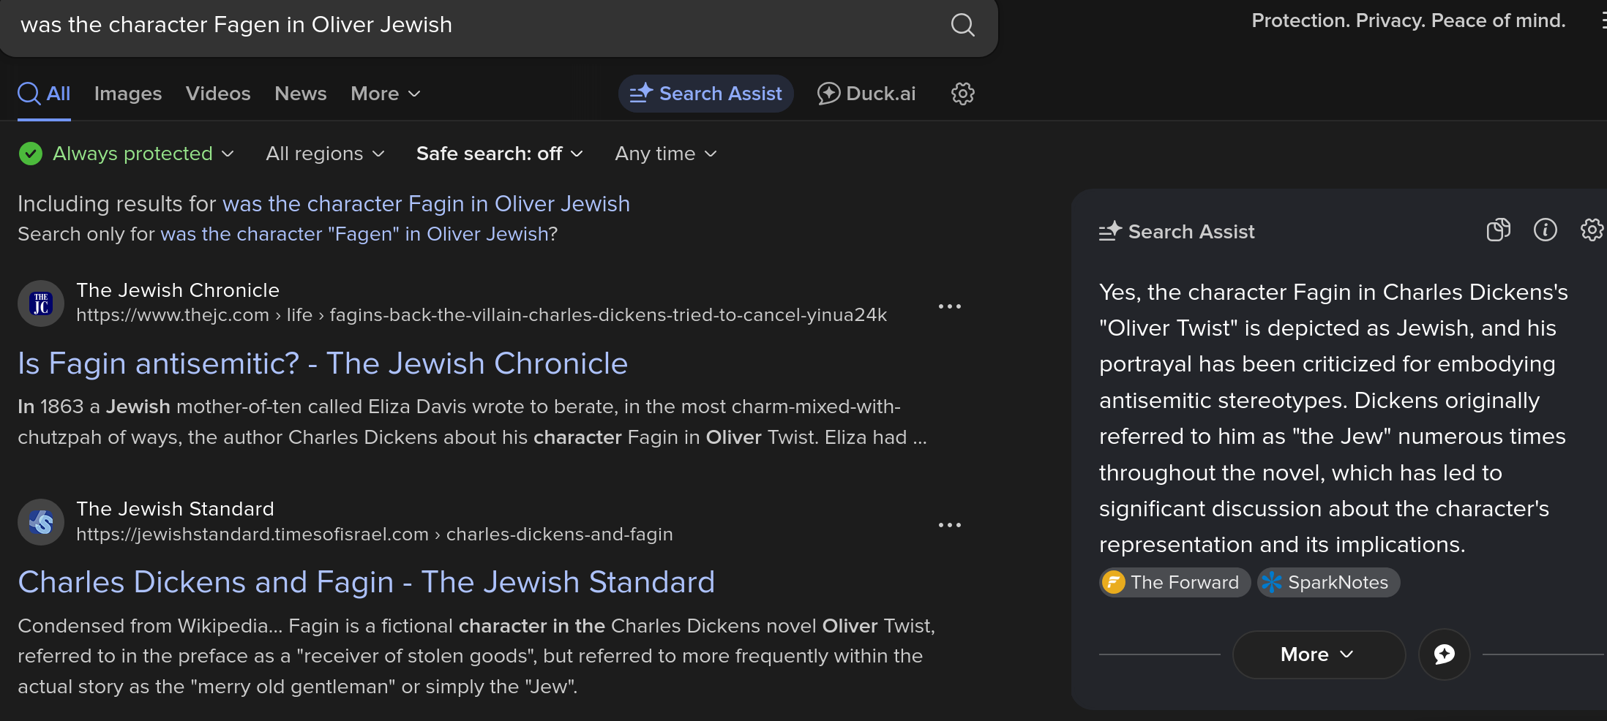Click The Forward source chip

tap(1175, 583)
